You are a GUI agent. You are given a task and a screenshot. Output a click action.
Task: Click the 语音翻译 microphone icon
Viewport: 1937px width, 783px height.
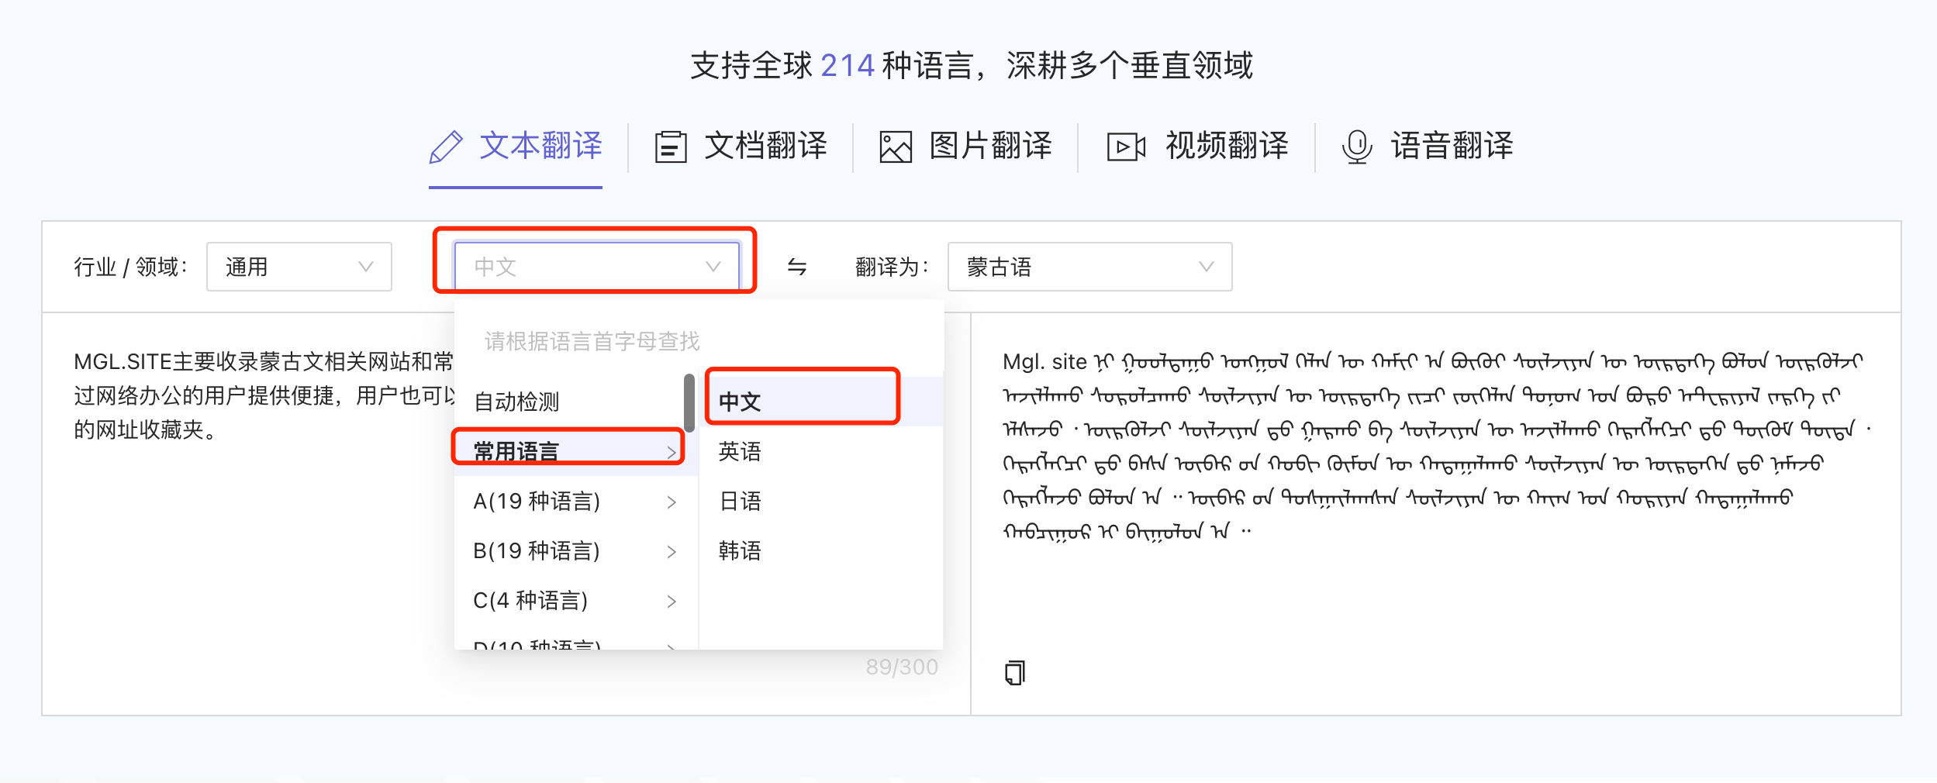(x=1355, y=147)
